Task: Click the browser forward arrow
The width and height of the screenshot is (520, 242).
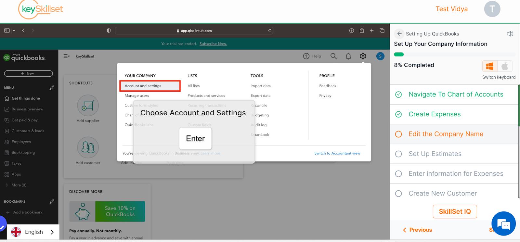Action: point(33,31)
